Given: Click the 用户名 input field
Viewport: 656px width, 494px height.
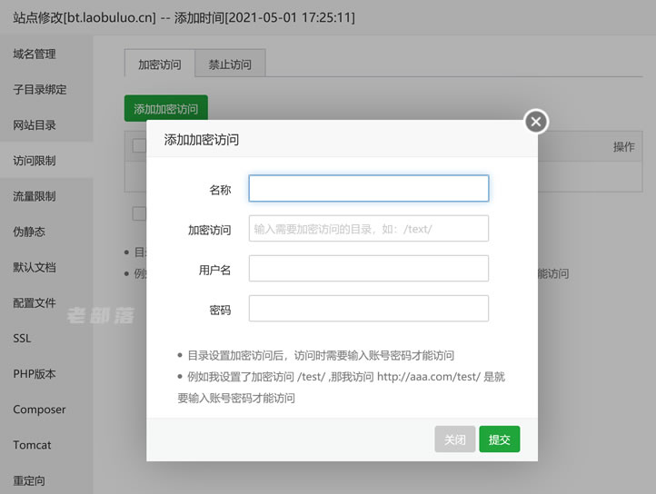Looking at the screenshot, I should (369, 269).
